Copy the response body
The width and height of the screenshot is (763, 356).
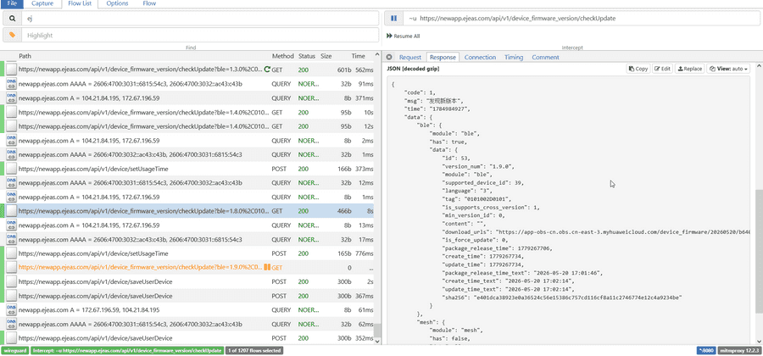638,69
